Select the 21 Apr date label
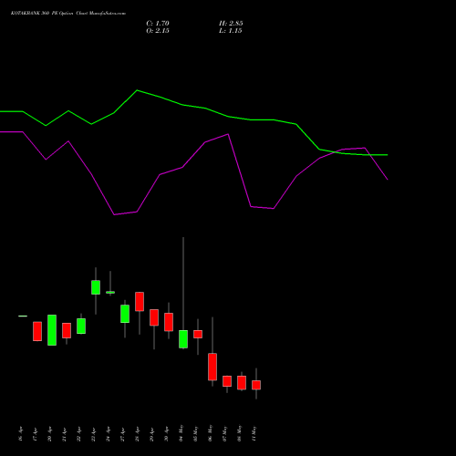456x456 pixels. click(64, 434)
